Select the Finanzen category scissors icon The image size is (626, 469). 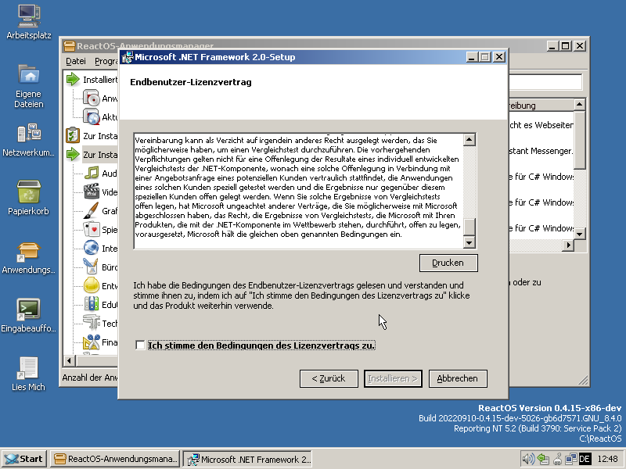(91, 342)
